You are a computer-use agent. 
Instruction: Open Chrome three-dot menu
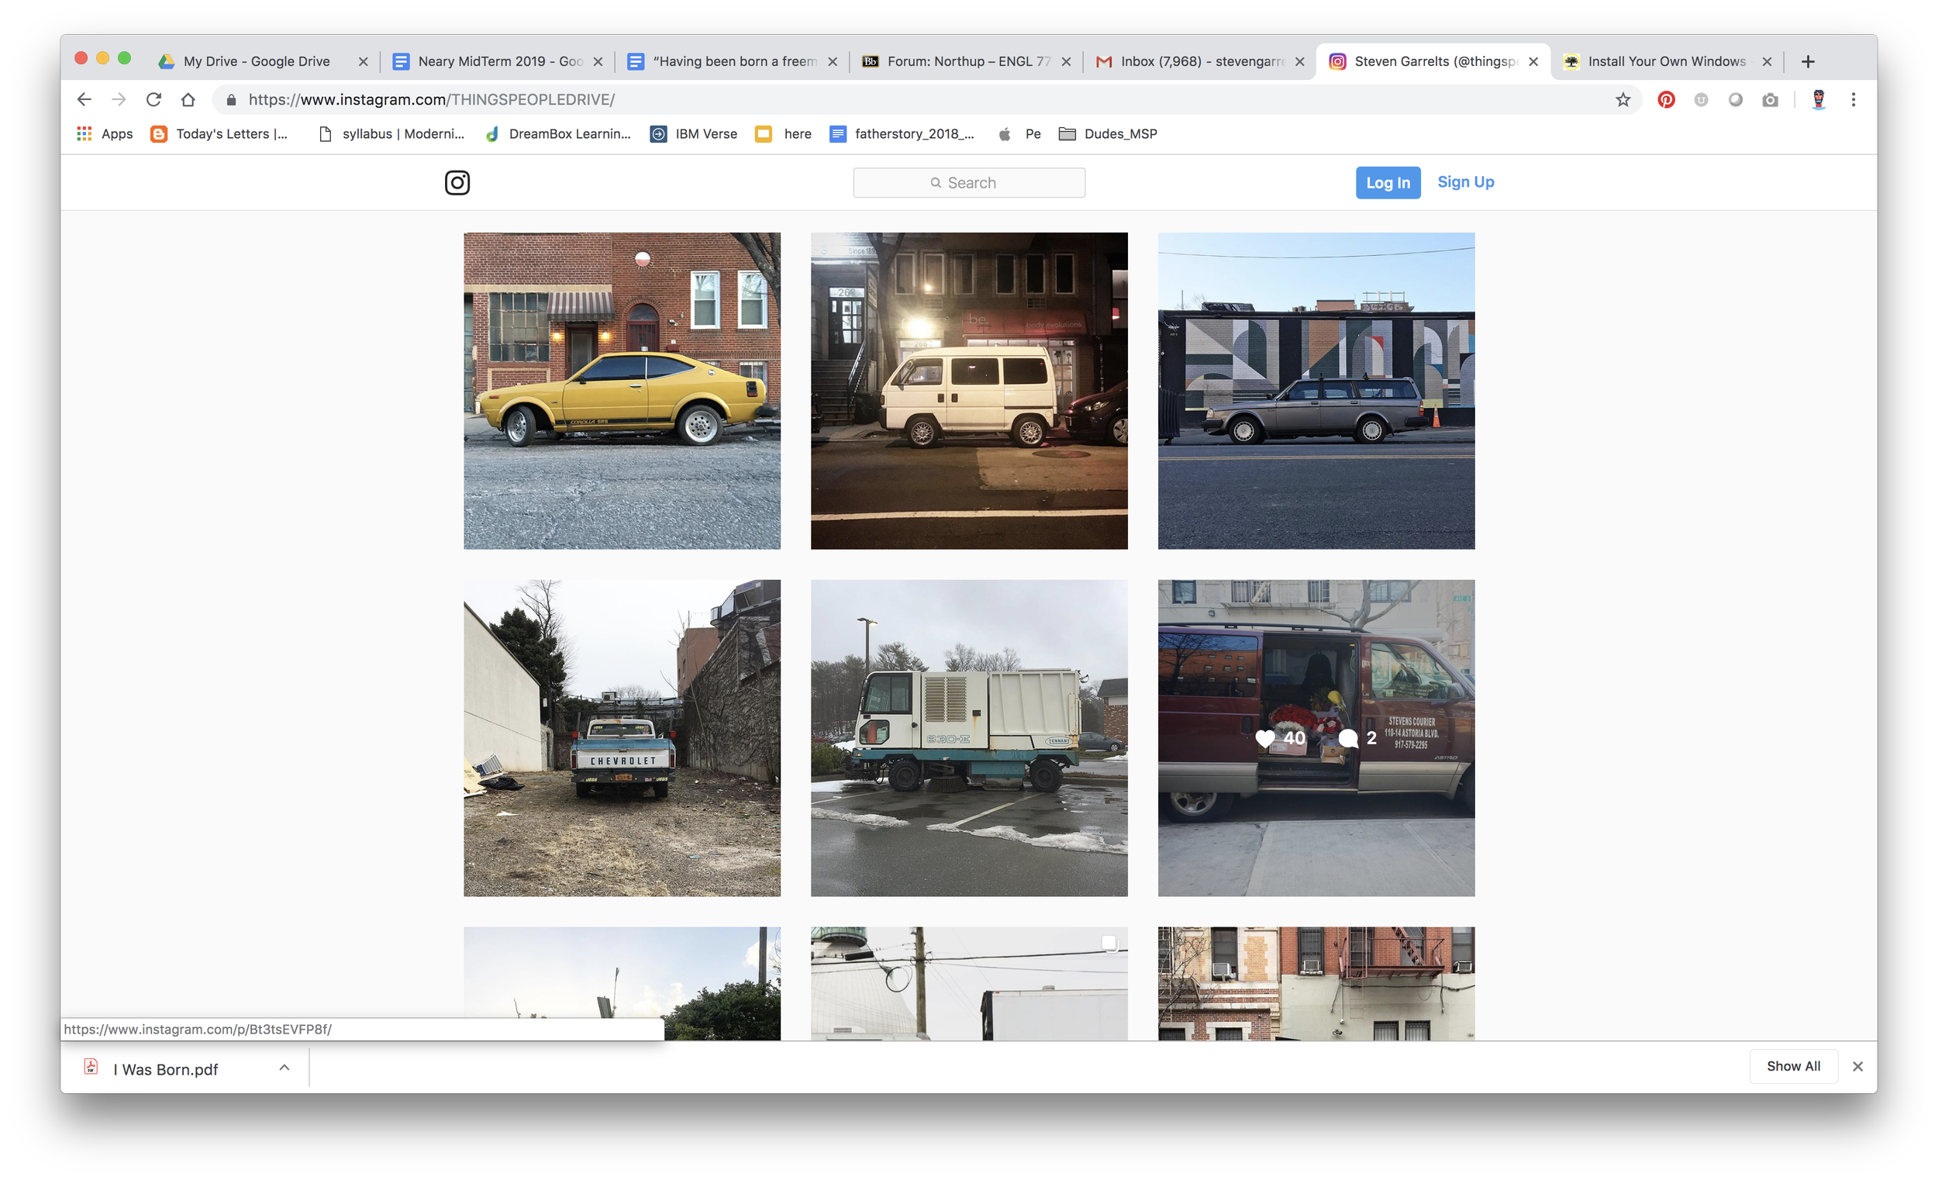(x=1853, y=100)
